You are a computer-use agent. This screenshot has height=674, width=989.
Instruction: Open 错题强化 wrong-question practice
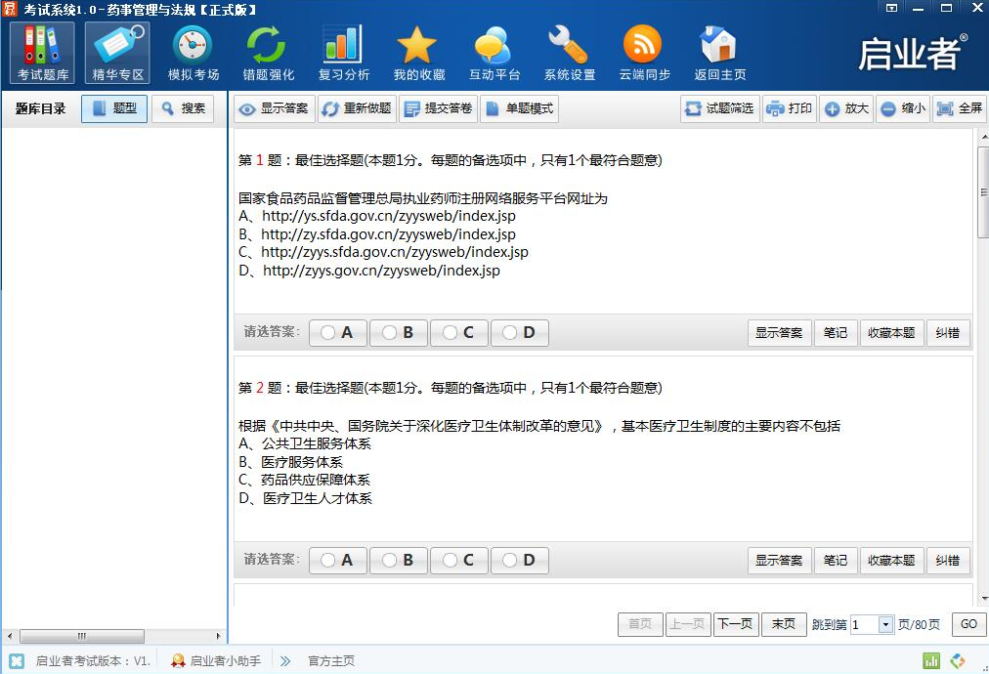pos(268,53)
